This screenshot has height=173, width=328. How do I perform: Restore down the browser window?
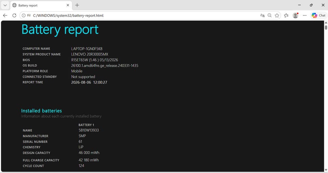click(311, 5)
